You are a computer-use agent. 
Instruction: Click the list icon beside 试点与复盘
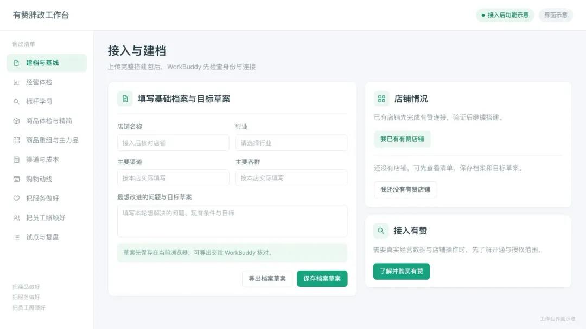(x=16, y=238)
